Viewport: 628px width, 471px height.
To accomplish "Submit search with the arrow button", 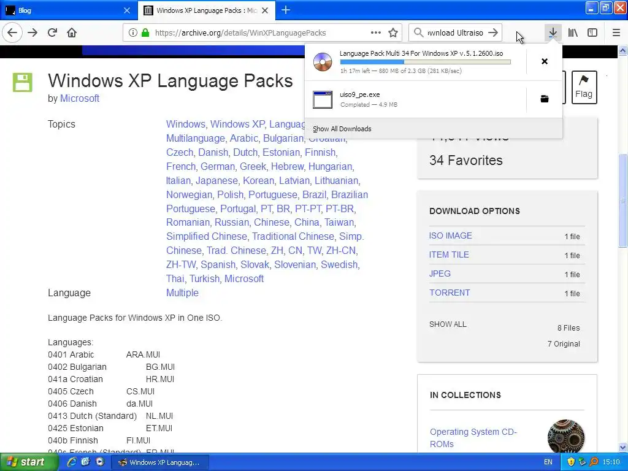I will tap(494, 33).
